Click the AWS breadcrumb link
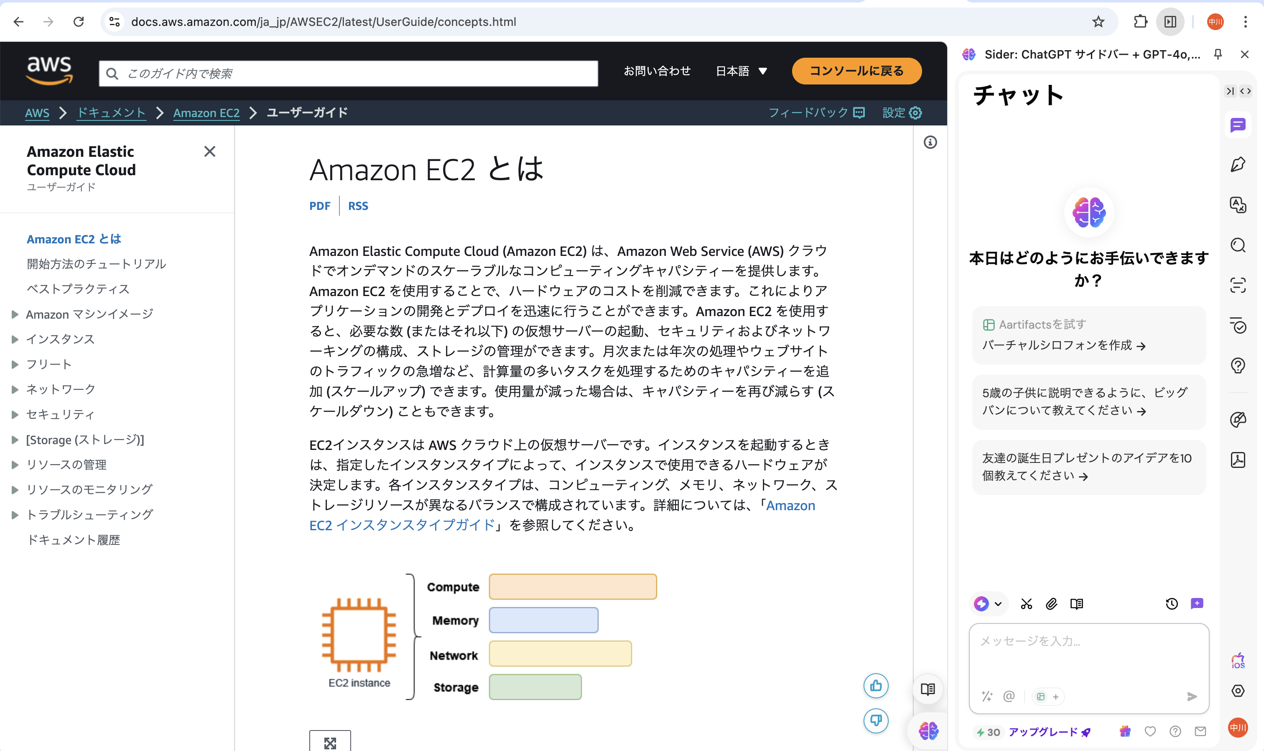Screen dimensions: 1264x751 37,112
